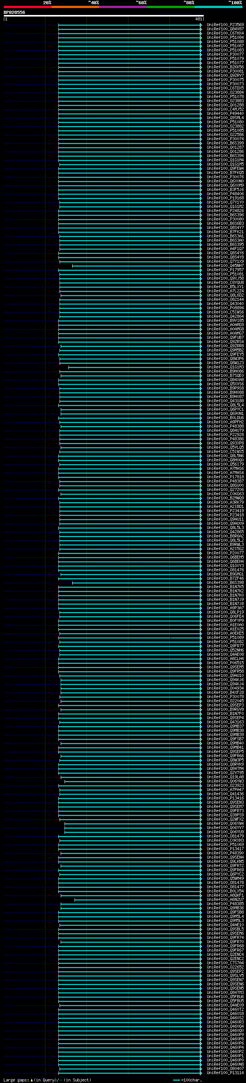Image resolution: width=246 pixels, height=1083 pixels.
Task: Select hit label UniRef100_O22652
Action: click(x=225, y=967)
